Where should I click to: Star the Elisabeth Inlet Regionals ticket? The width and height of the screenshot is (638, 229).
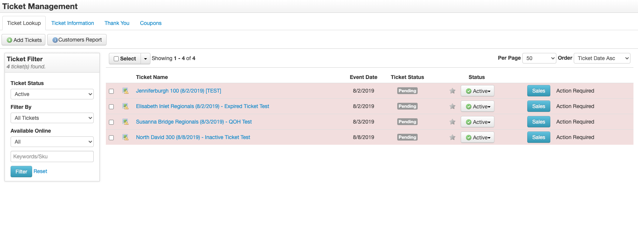coord(452,107)
